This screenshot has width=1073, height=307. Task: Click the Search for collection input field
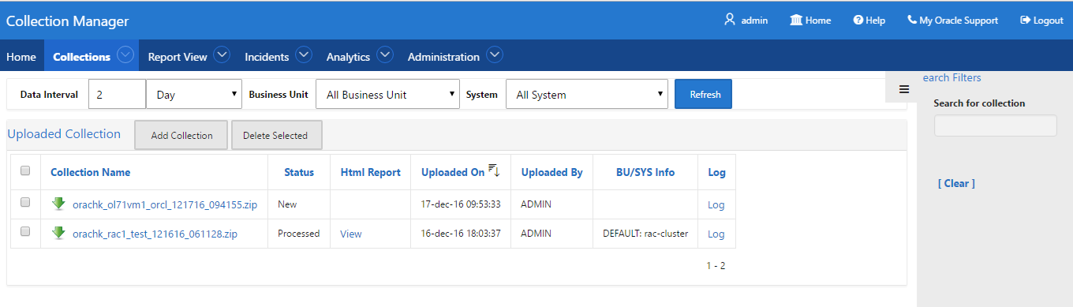click(995, 125)
